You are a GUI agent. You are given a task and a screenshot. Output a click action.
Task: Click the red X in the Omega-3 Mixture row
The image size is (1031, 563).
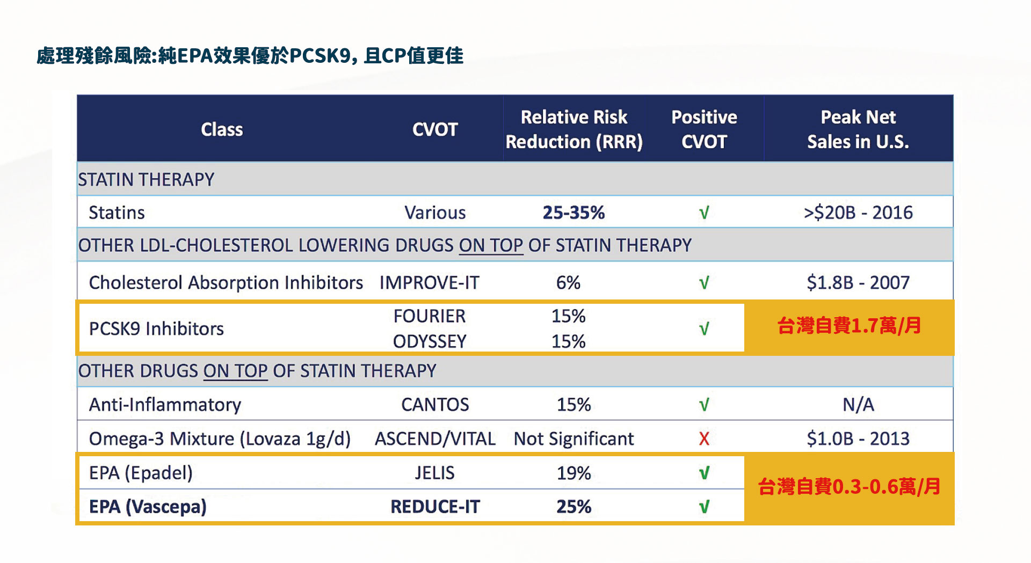[x=704, y=439]
